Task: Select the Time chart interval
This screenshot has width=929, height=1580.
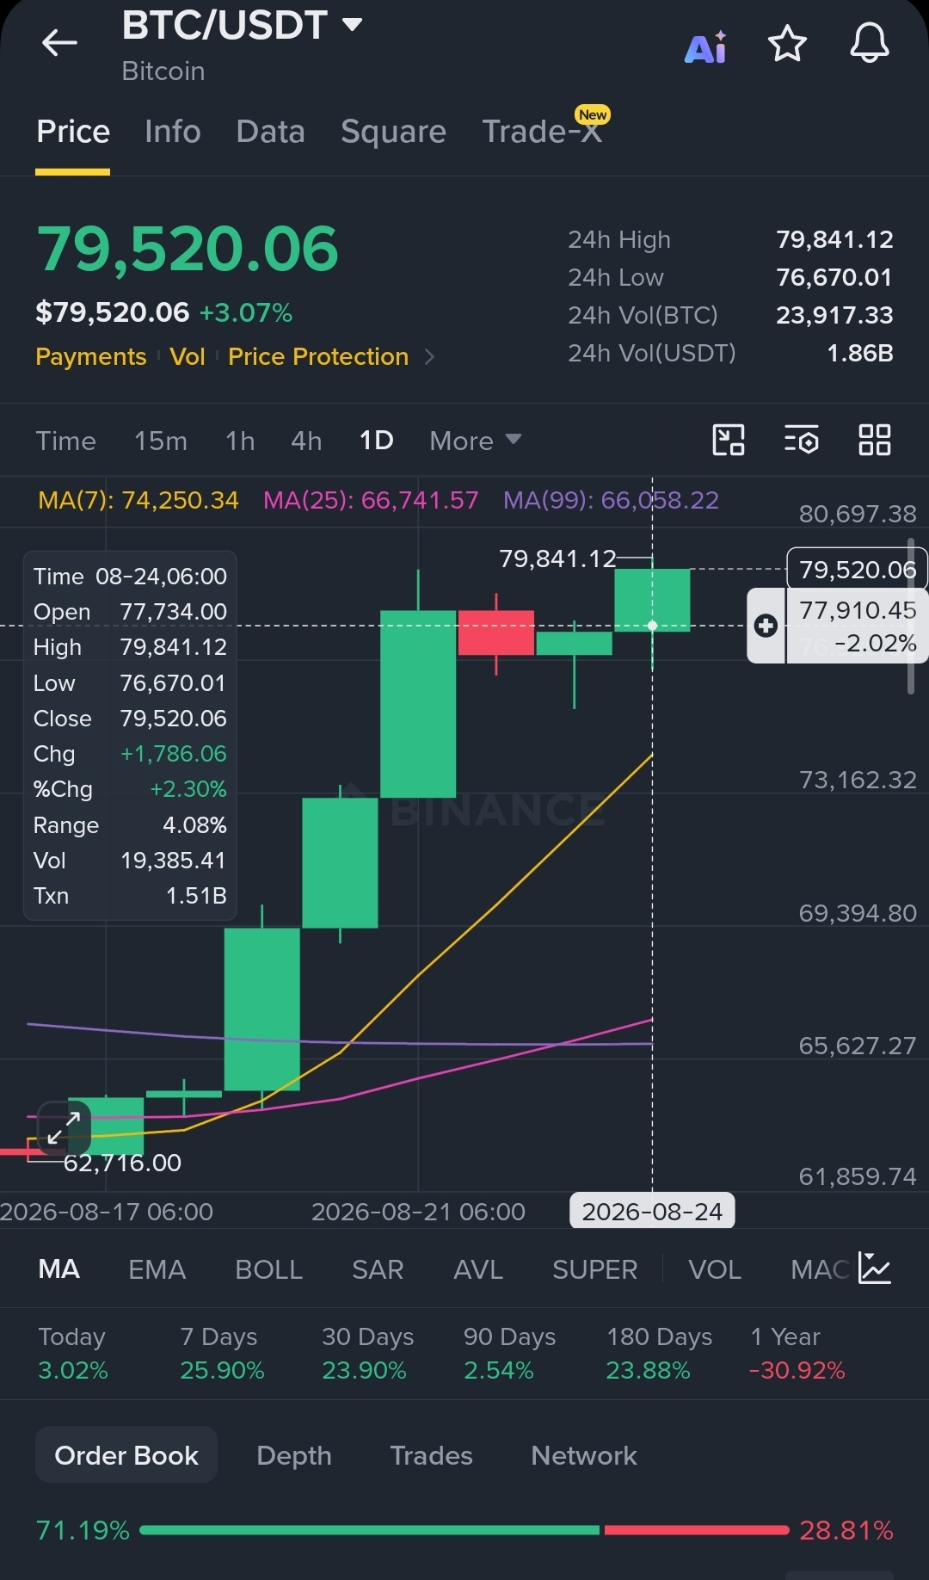Action: coord(66,441)
